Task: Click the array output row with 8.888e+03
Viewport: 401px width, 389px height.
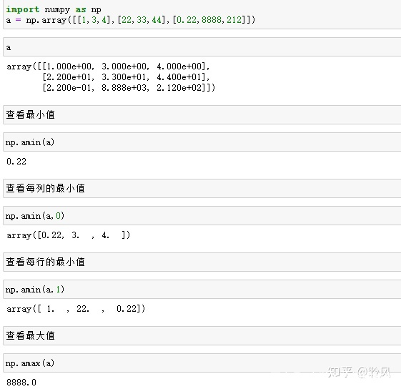Action: pyautogui.click(x=129, y=88)
